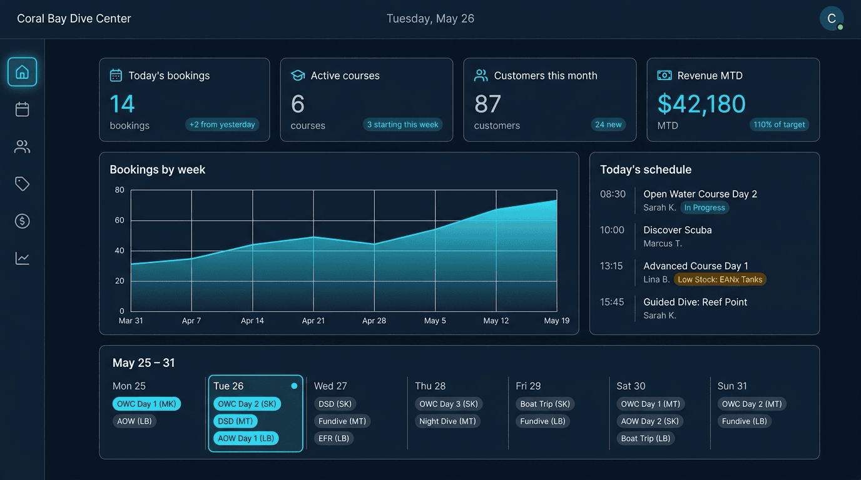The image size is (861, 480).
Task: Select the Tue 26 day column header
Action: point(228,386)
